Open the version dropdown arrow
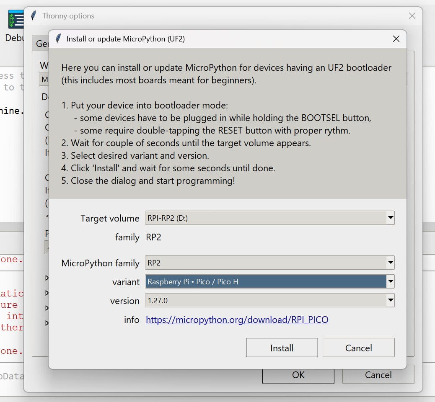Image resolution: width=435 pixels, height=402 pixels. click(x=391, y=300)
